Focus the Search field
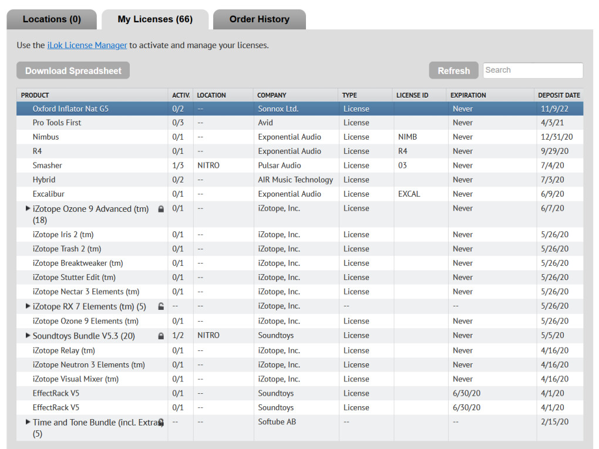Image resolution: width=599 pixels, height=449 pixels. click(533, 70)
